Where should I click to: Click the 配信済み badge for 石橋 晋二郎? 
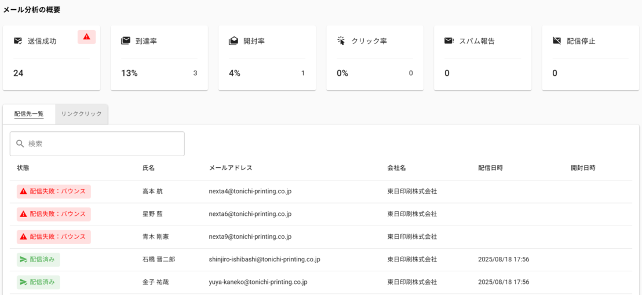pos(39,260)
